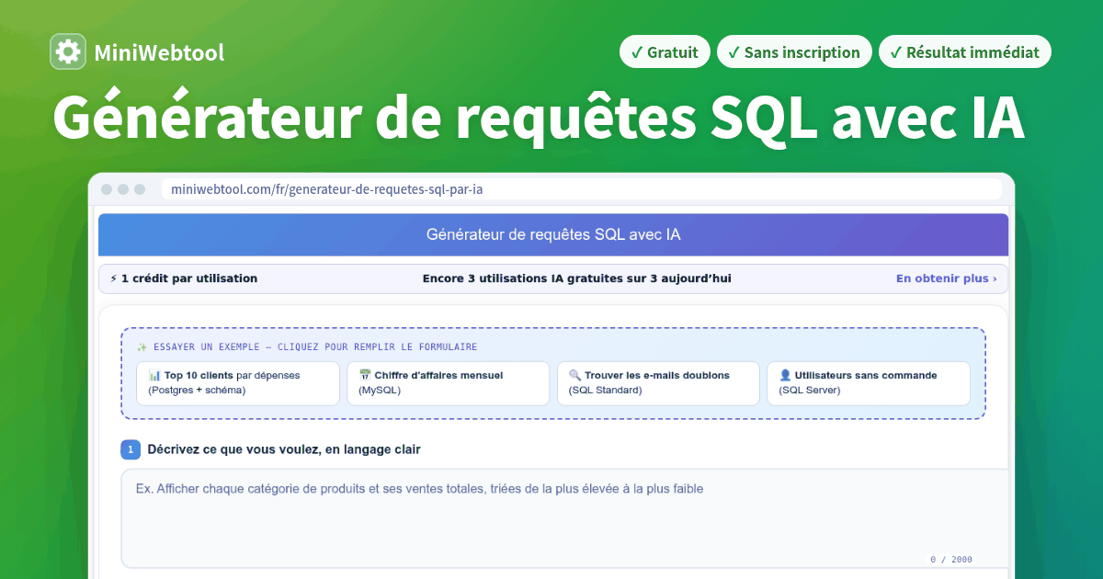The height and width of the screenshot is (579, 1103).
Task: Click the Gratuit badge
Action: point(665,52)
